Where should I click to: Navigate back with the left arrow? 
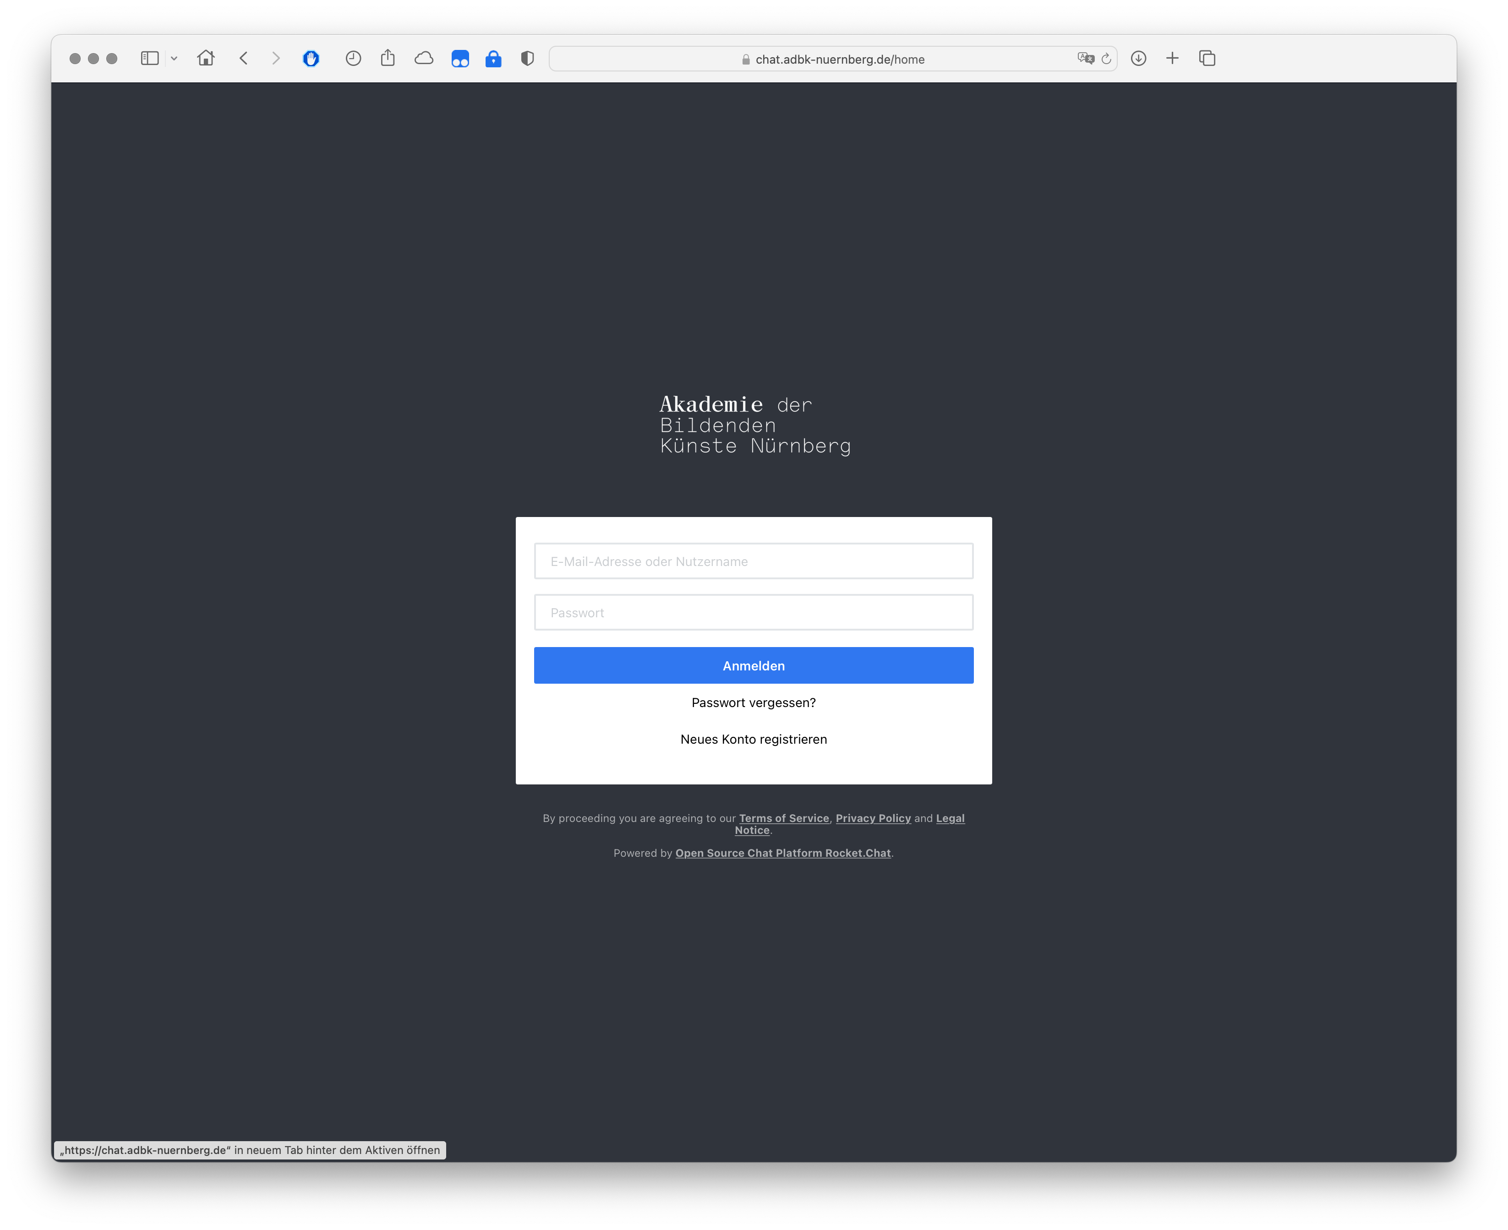(244, 59)
